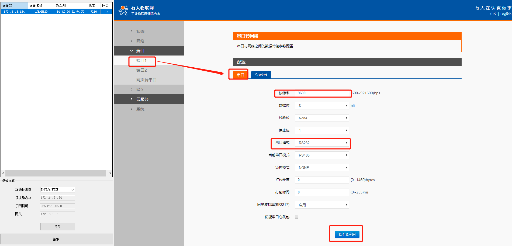
Task: Select 端口1 in the sidebar
Action: click(x=141, y=61)
